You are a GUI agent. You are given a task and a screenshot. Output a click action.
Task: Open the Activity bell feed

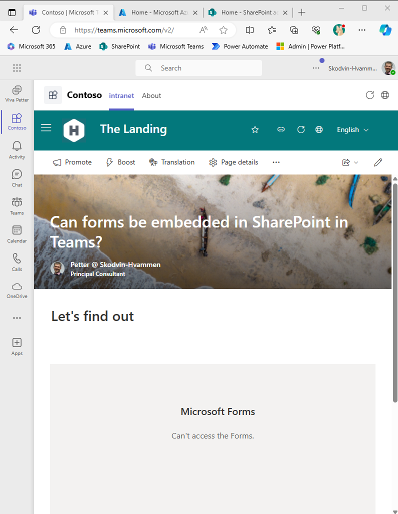(x=17, y=150)
